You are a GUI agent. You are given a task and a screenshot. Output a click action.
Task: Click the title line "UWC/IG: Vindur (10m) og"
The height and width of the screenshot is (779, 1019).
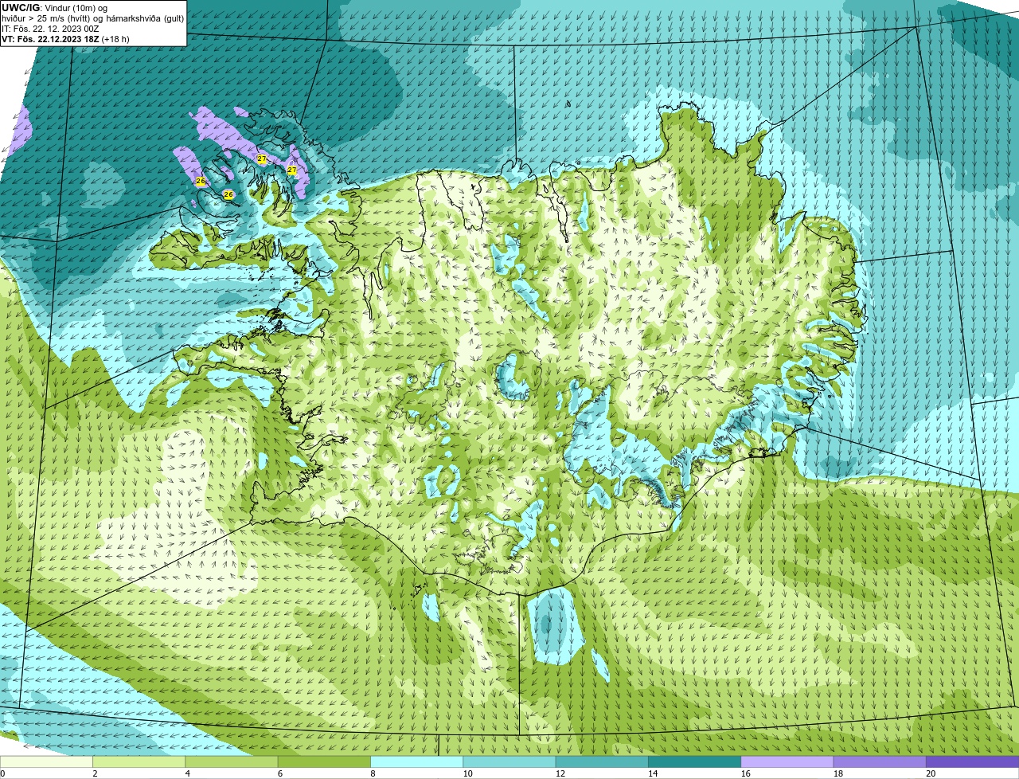[x=55, y=8]
